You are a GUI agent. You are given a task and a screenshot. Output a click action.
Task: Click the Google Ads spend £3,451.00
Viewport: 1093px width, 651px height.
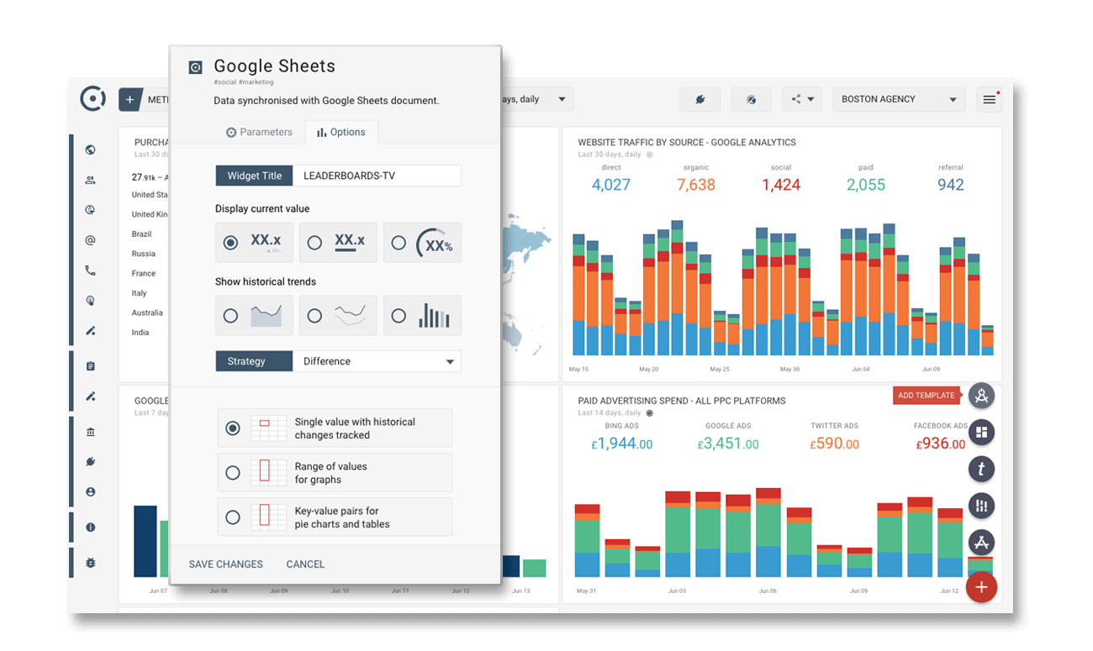coord(728,444)
